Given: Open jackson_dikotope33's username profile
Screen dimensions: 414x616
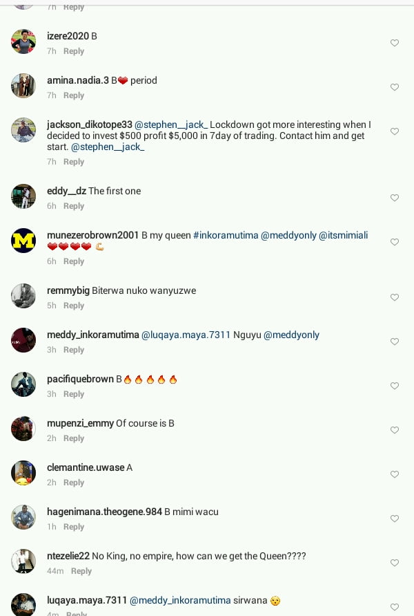Looking at the screenshot, I should pos(90,124).
